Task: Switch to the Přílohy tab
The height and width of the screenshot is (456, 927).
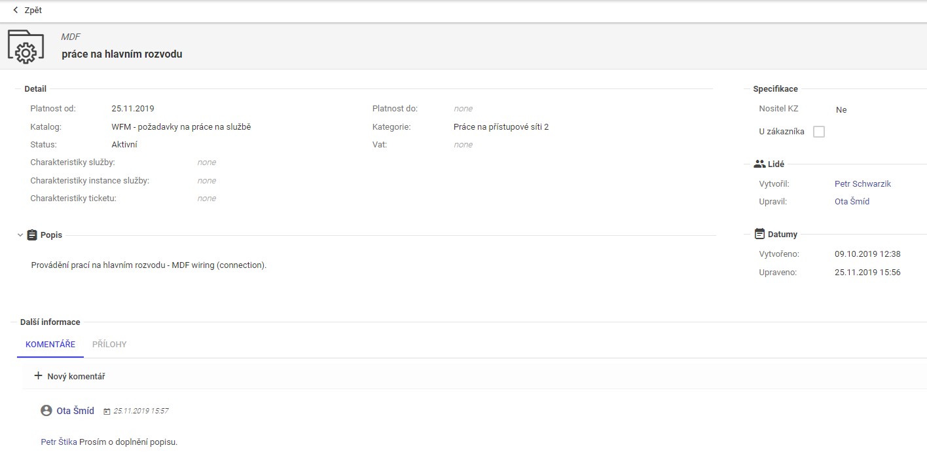Action: coord(109,345)
